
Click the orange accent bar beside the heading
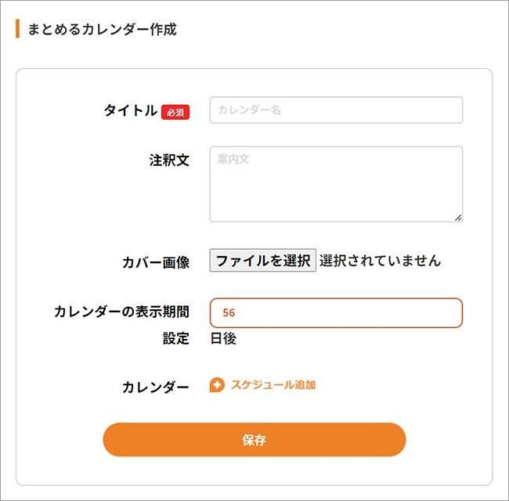coord(17,30)
